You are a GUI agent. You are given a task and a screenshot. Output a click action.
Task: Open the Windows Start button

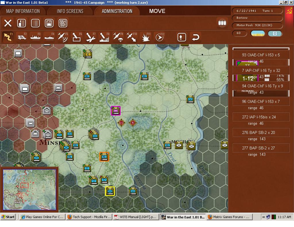pos(8,217)
